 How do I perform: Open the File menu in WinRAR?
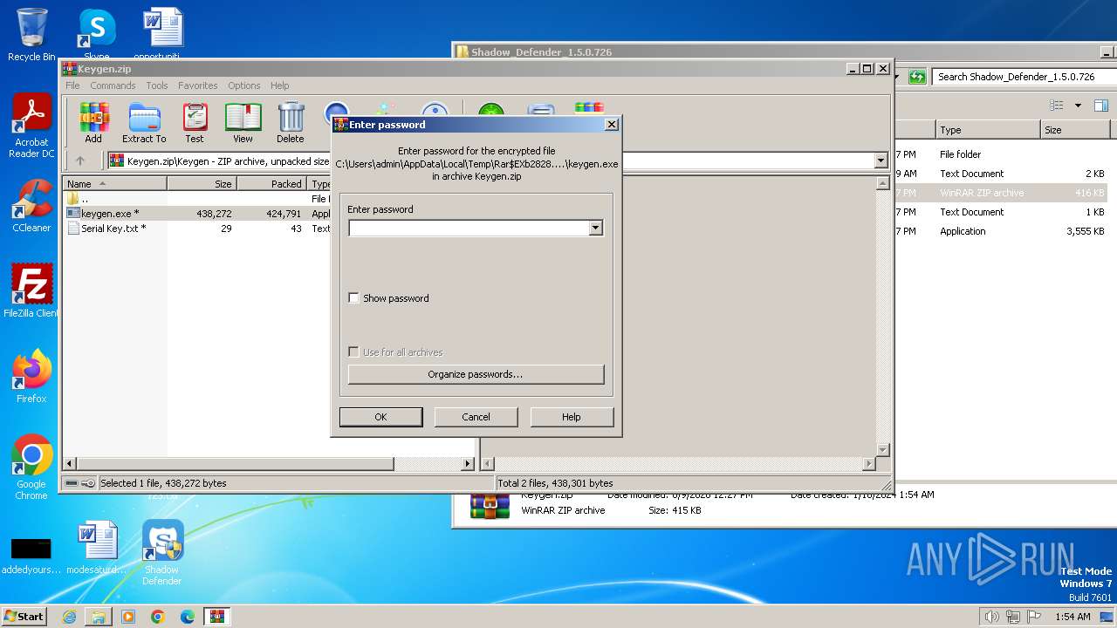pyautogui.click(x=72, y=85)
